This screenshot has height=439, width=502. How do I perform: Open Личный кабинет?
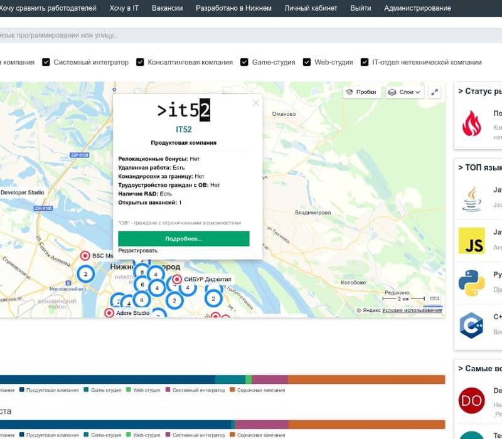(x=311, y=8)
